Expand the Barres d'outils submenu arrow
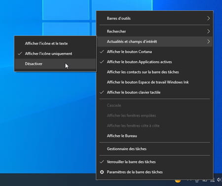 coord(208,18)
